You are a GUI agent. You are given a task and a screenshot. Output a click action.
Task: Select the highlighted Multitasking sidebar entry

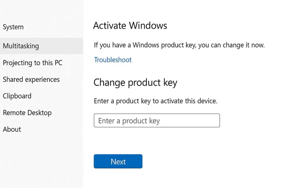(x=21, y=46)
